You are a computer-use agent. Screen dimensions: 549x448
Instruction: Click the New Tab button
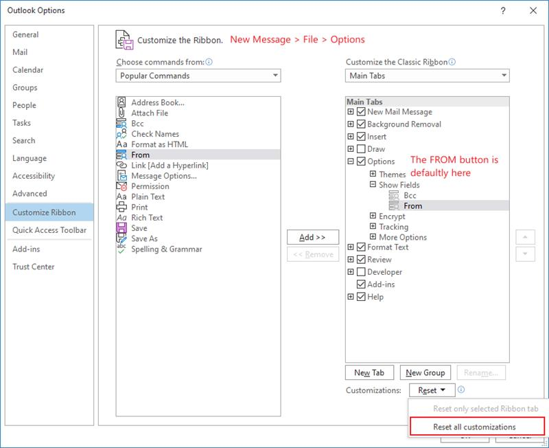point(369,372)
